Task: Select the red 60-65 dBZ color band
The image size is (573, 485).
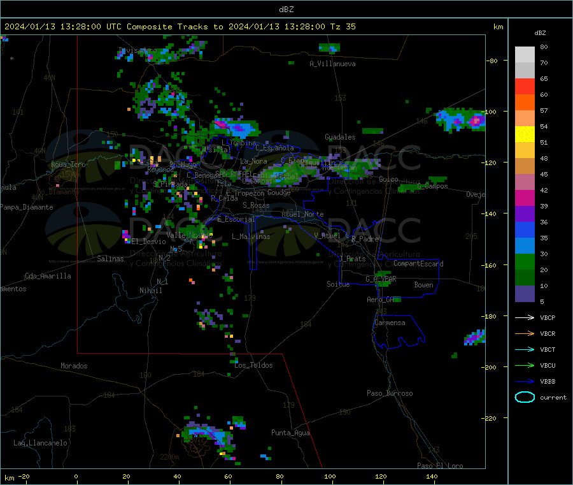Action: click(x=525, y=86)
